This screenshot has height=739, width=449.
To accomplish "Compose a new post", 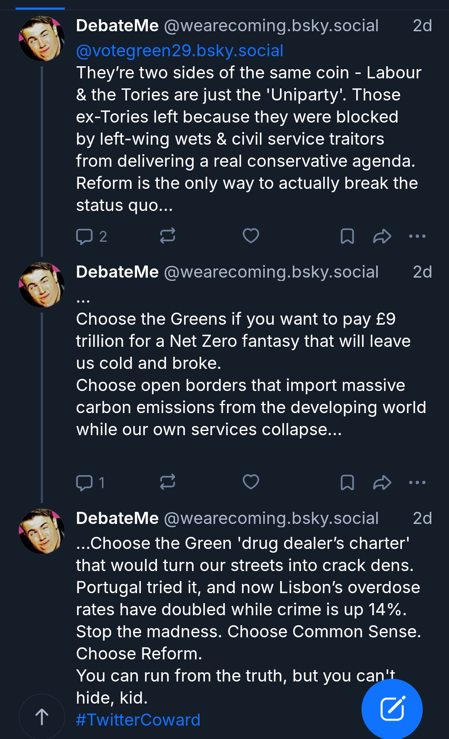I will (392, 709).
